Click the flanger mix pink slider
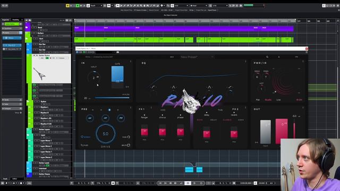This screenshot has height=191, width=340. [x=144, y=132]
